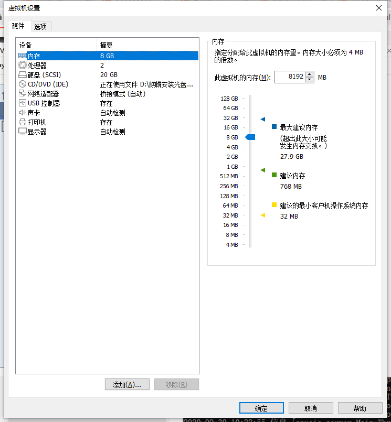Select the 处理器 row in device list
391x422 pixels.
coord(108,65)
